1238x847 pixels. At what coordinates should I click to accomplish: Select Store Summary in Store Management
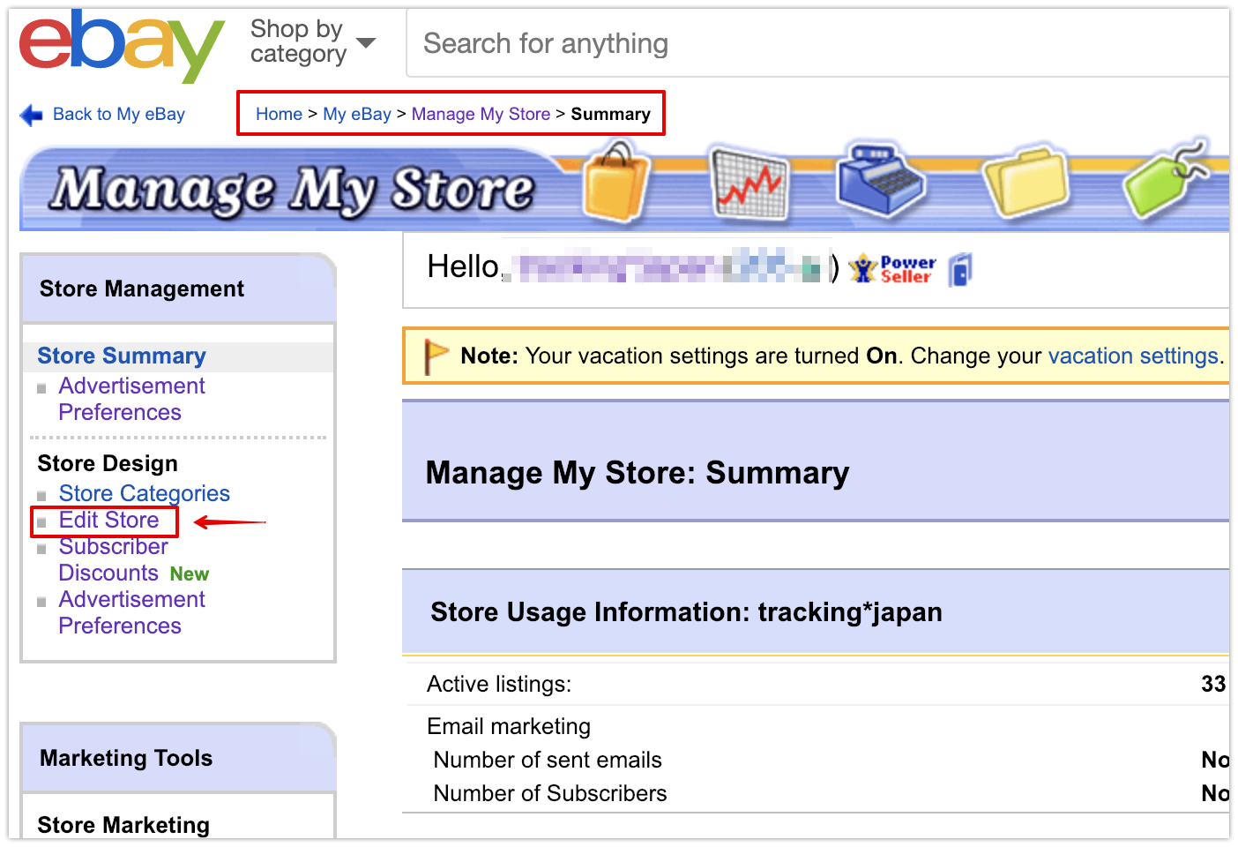click(x=121, y=356)
